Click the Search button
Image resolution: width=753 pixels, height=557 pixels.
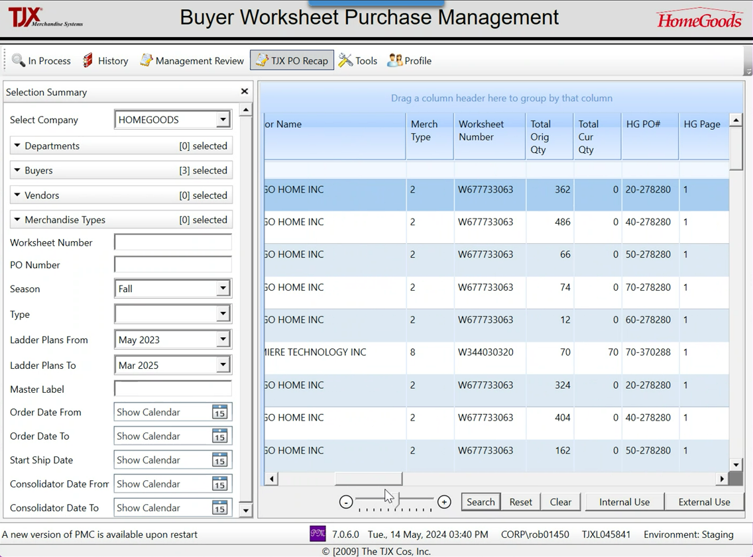tap(481, 502)
